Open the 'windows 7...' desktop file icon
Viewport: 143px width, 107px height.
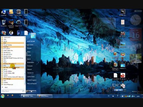[x=123, y=66]
